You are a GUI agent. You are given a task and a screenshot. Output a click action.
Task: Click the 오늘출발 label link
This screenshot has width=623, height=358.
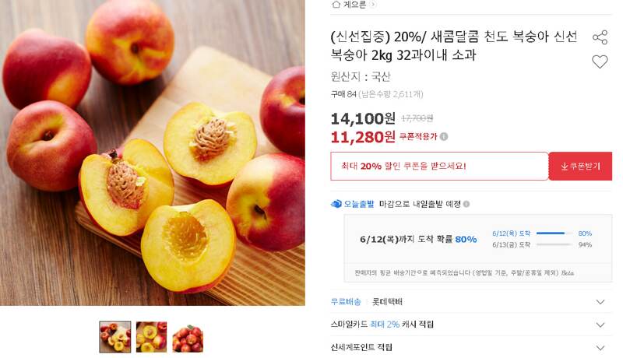pyautogui.click(x=359, y=204)
